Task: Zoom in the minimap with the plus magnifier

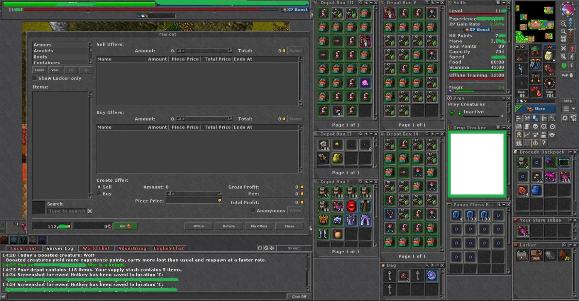Action: coord(564,32)
